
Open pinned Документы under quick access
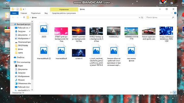pos(22,35)
